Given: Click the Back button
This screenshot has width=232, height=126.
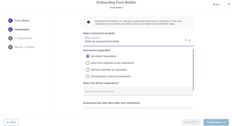Looking at the screenshot, I should point(11,122).
